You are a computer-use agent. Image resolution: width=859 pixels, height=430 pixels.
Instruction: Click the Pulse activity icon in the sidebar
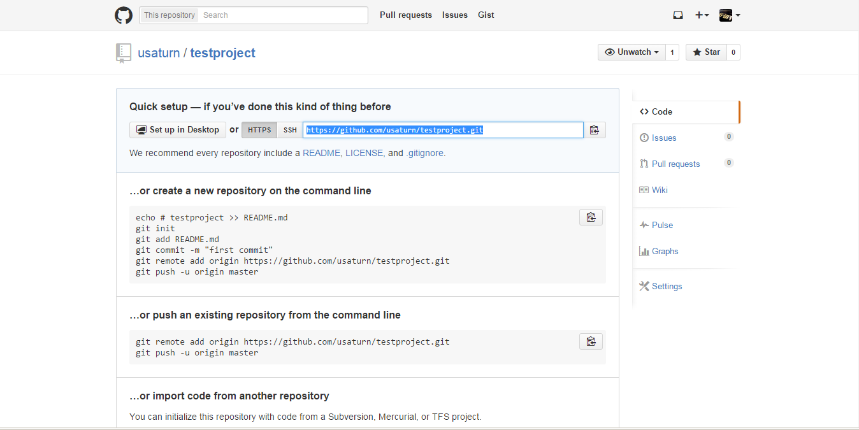(644, 225)
